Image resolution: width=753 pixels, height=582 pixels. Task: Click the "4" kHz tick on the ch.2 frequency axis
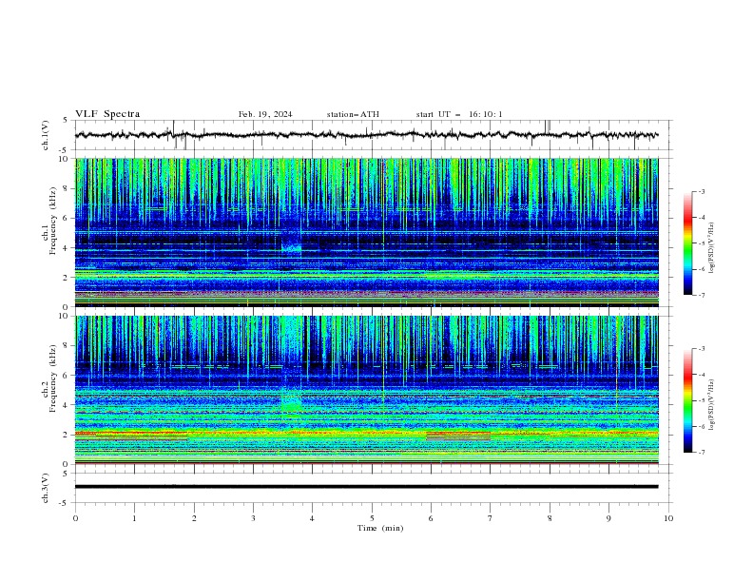(x=66, y=405)
